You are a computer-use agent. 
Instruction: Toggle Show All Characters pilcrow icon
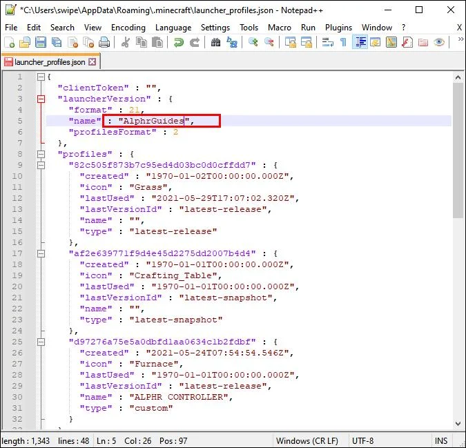pos(343,42)
